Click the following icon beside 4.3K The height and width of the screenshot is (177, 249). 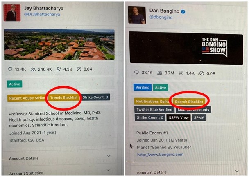[59, 69]
